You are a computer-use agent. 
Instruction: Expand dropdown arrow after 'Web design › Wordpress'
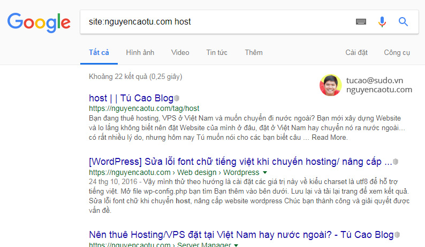pyautogui.click(x=265, y=172)
